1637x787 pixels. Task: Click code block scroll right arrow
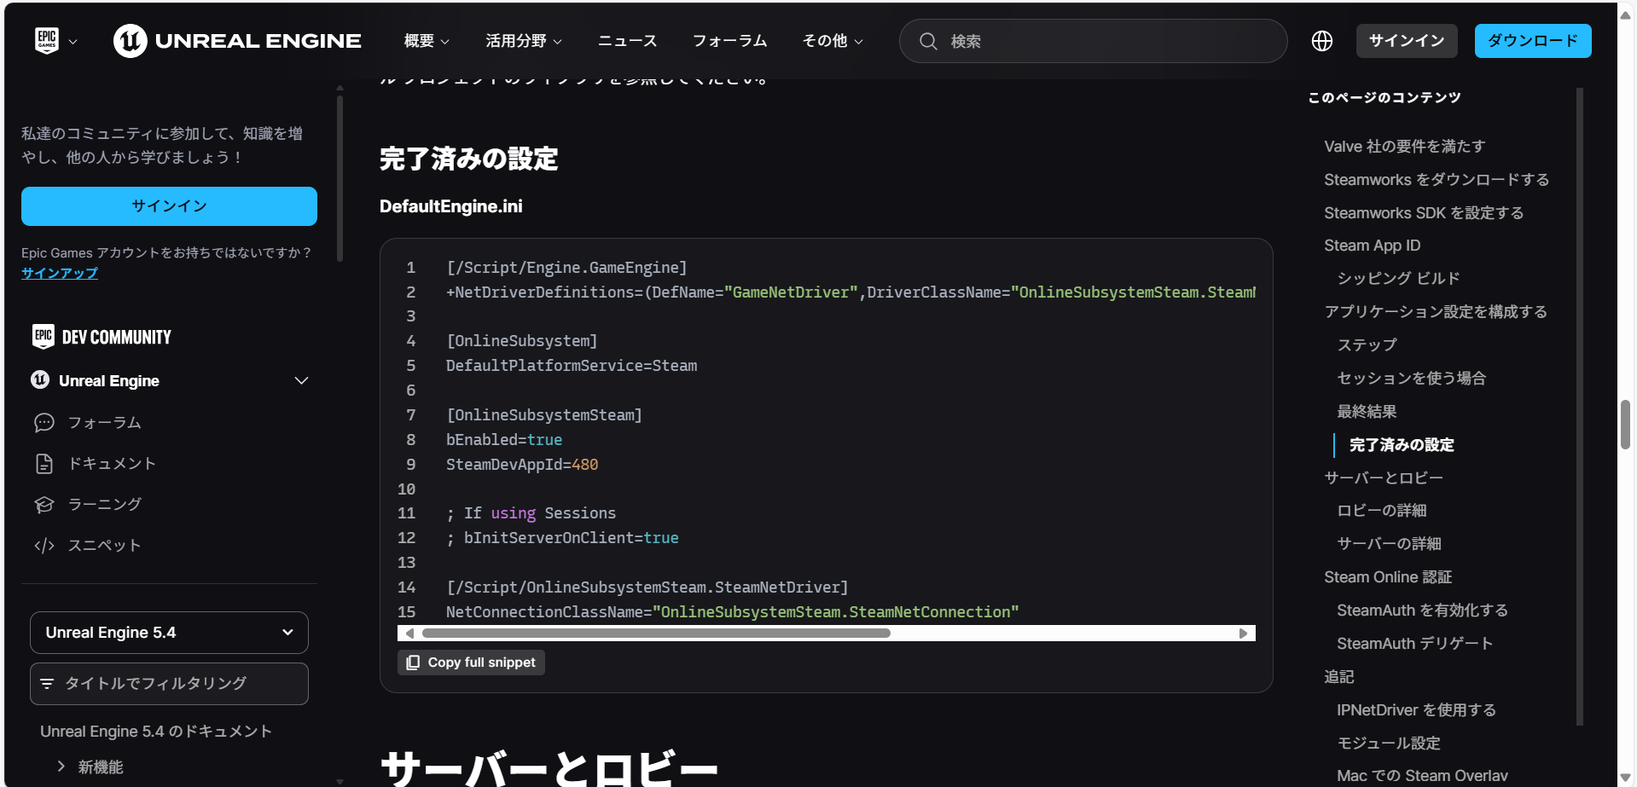[x=1243, y=634]
